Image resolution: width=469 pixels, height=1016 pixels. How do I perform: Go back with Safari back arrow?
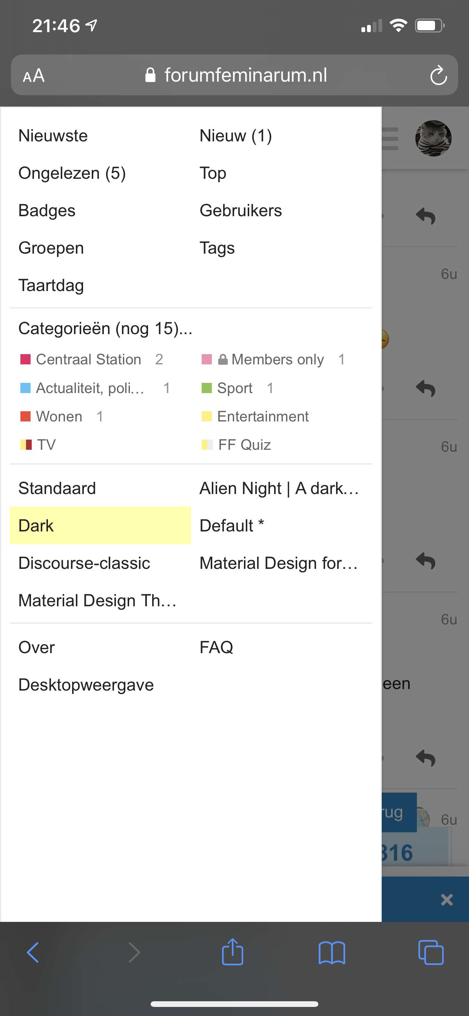(33, 952)
